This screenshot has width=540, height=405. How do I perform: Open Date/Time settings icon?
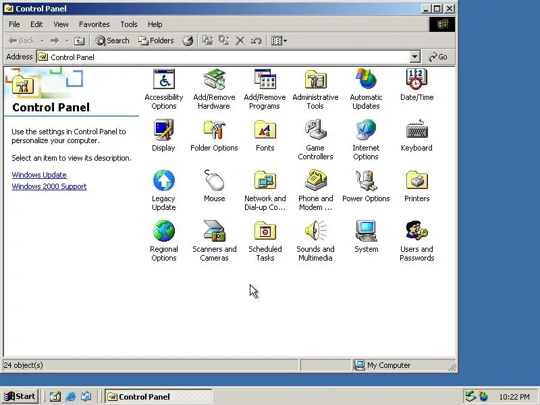pyautogui.click(x=416, y=85)
